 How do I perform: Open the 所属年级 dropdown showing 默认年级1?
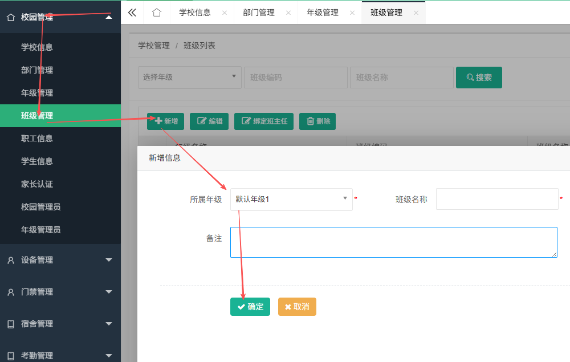click(x=291, y=199)
